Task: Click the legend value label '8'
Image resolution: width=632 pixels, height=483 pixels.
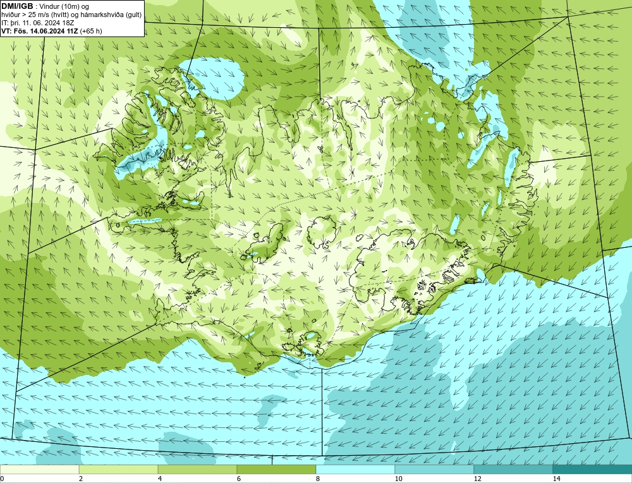Action: pyautogui.click(x=318, y=479)
